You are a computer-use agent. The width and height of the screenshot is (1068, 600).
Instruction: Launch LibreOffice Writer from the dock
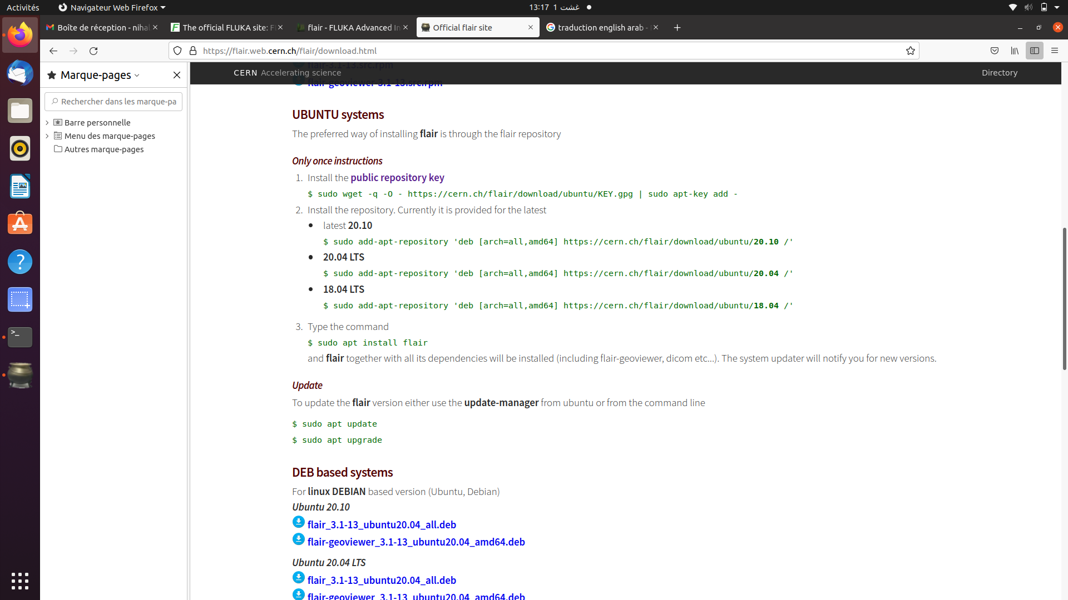[20, 186]
